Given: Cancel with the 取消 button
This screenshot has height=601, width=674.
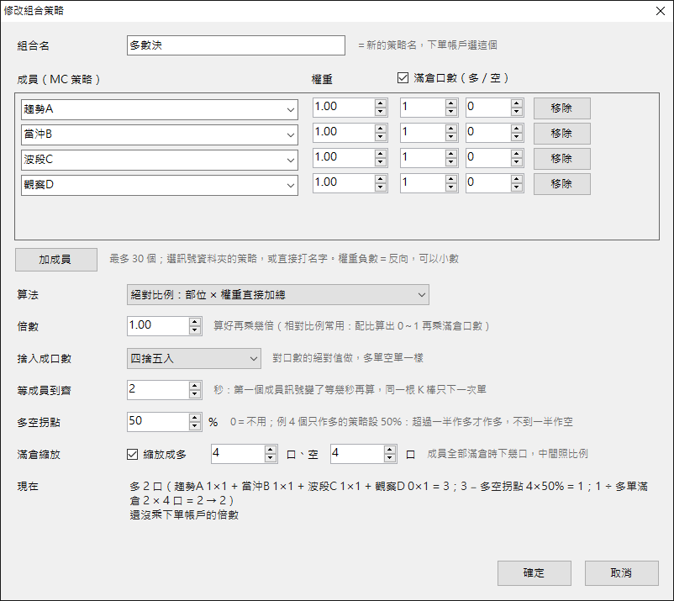Looking at the screenshot, I should click(622, 572).
